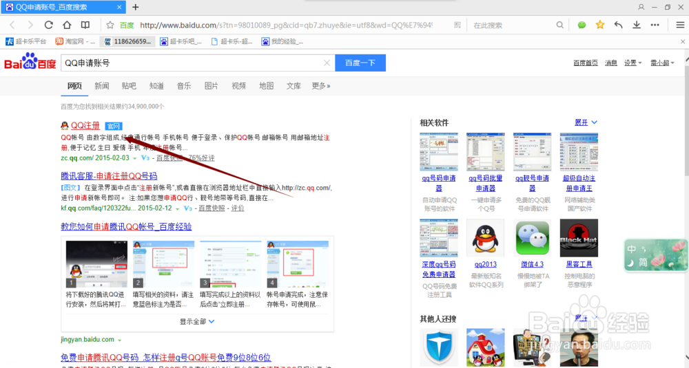Click the blue shield icon under 其他人还搜

point(438,347)
